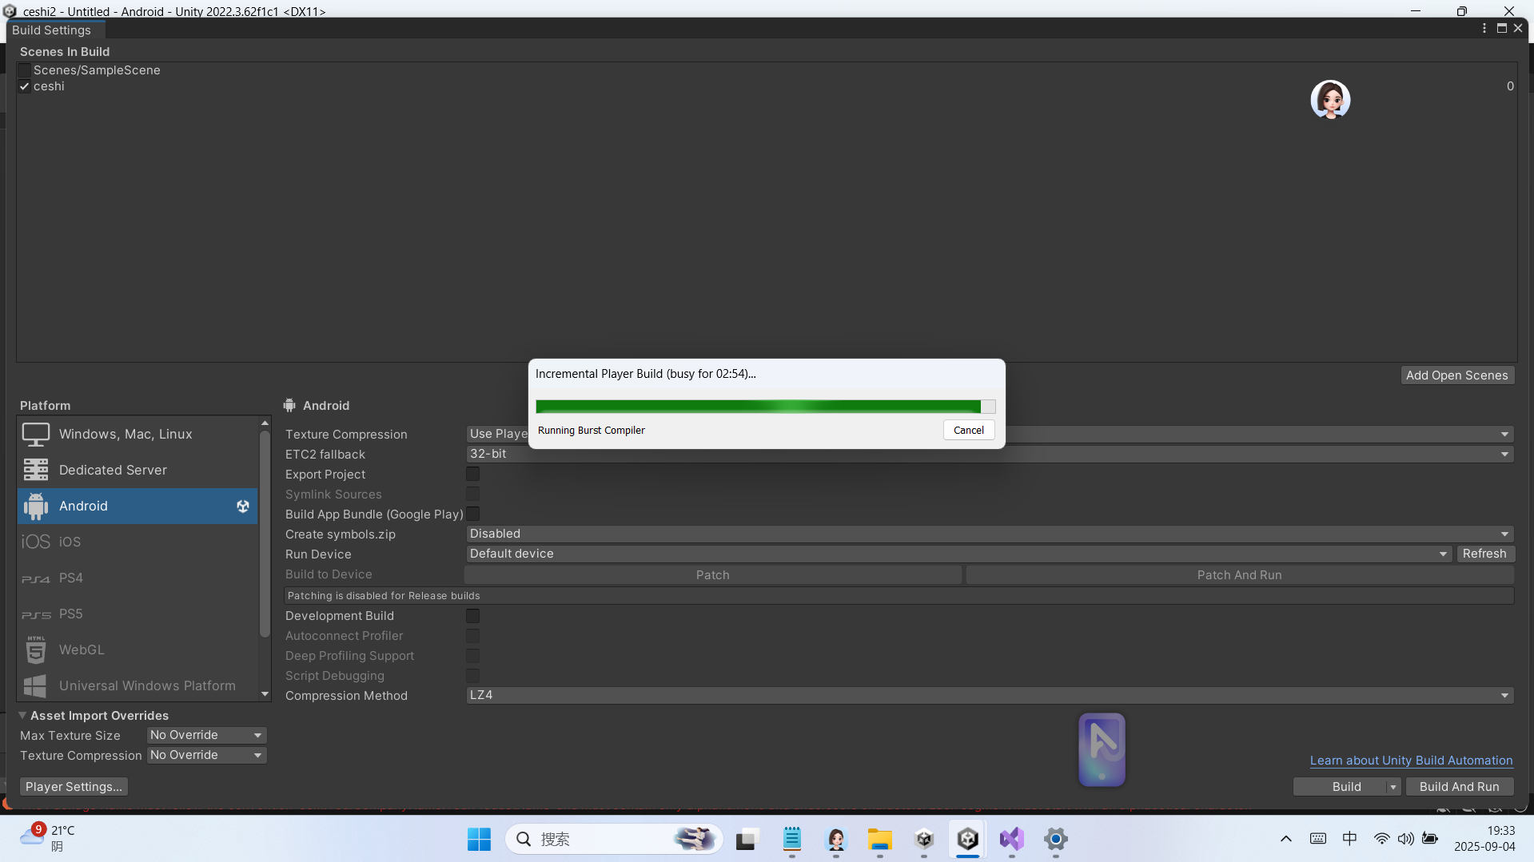
Task: Refresh the Run Device list
Action: (x=1484, y=554)
